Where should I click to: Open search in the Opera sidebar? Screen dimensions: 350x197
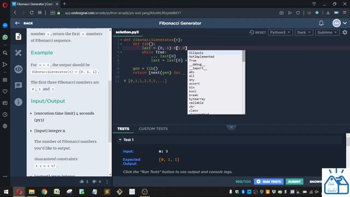[x=5, y=53]
